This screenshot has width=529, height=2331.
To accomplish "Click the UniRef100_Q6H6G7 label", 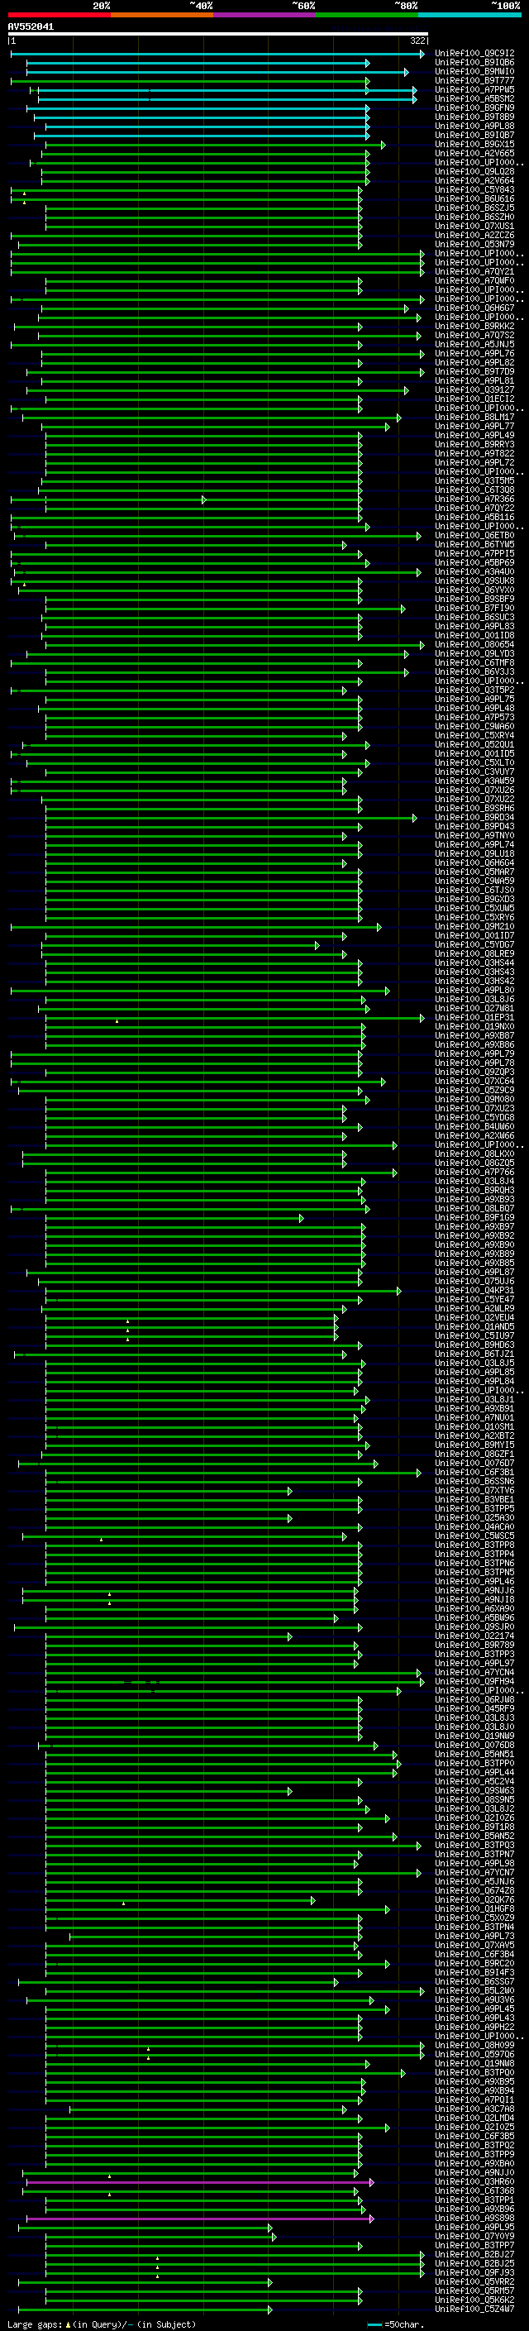I will coord(474,308).
